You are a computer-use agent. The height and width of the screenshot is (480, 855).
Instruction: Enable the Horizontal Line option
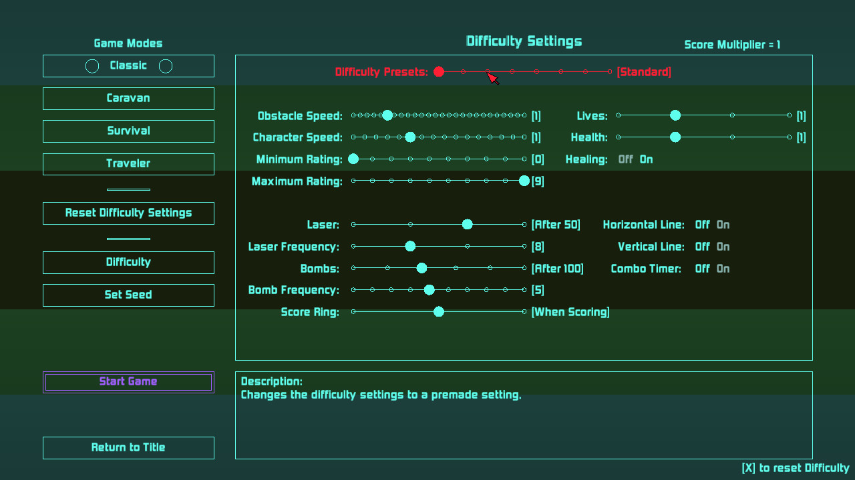click(x=723, y=225)
